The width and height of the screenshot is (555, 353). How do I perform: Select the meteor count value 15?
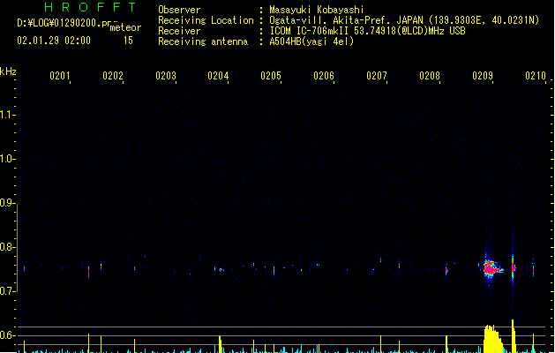coord(128,41)
